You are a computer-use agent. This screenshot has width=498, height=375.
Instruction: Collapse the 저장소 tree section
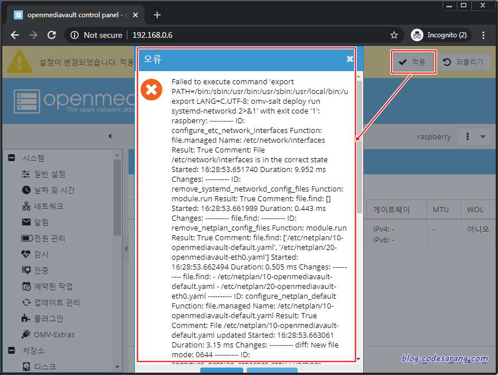tap(11, 350)
